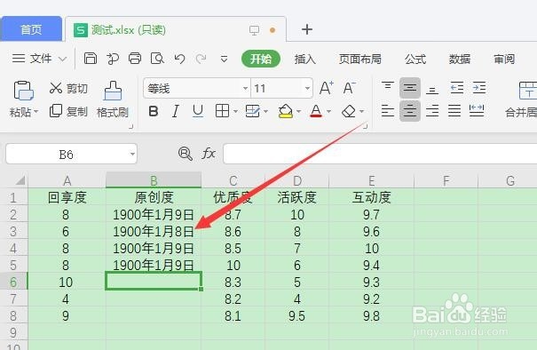Open the 文件 menu dropdown
This screenshot has height=350, width=537.
(x=39, y=59)
